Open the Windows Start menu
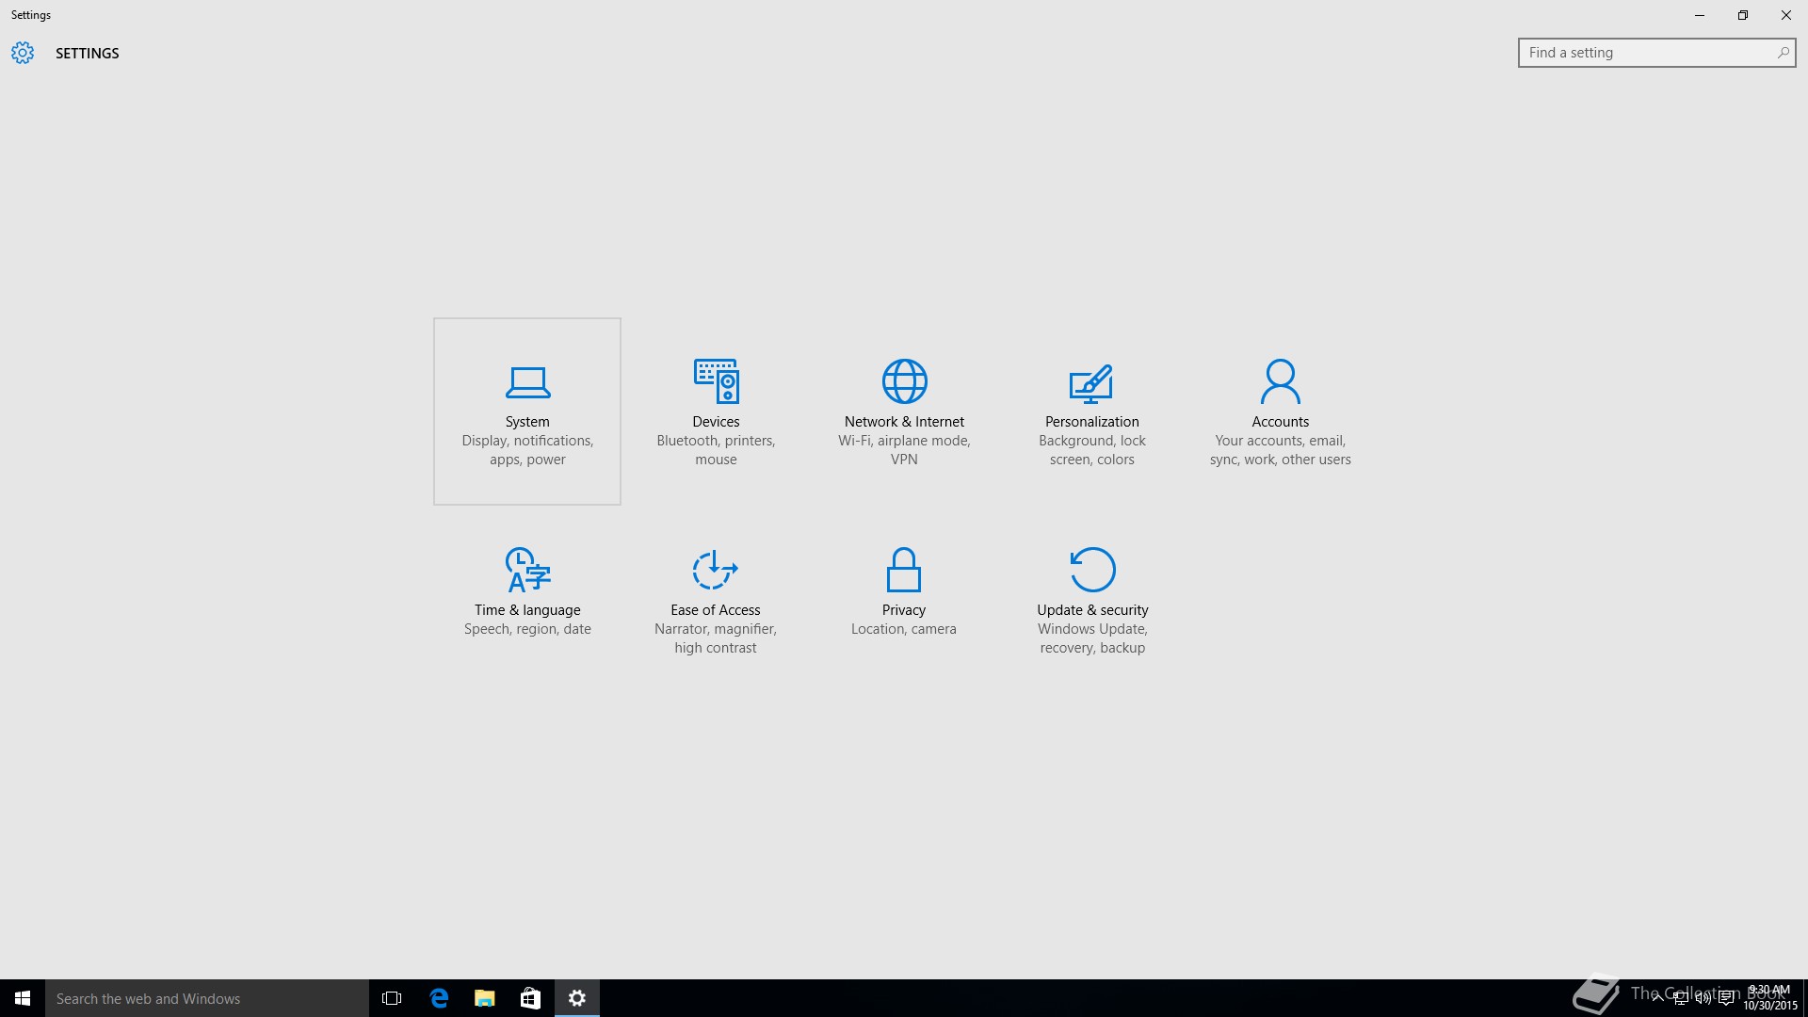1808x1017 pixels. pos(23,998)
